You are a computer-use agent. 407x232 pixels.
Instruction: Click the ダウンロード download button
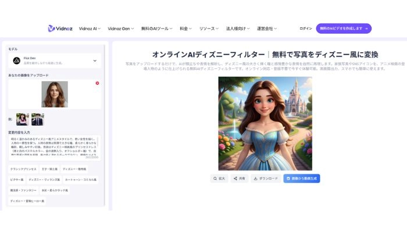click(x=266, y=179)
